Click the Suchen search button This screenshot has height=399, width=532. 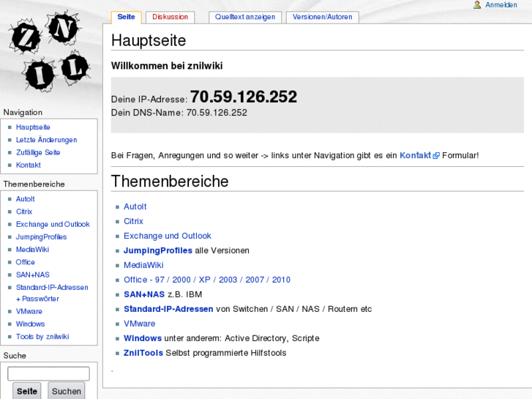[x=66, y=391]
